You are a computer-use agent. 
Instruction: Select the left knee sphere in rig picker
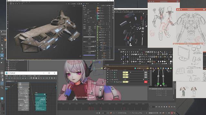[x=158, y=76]
